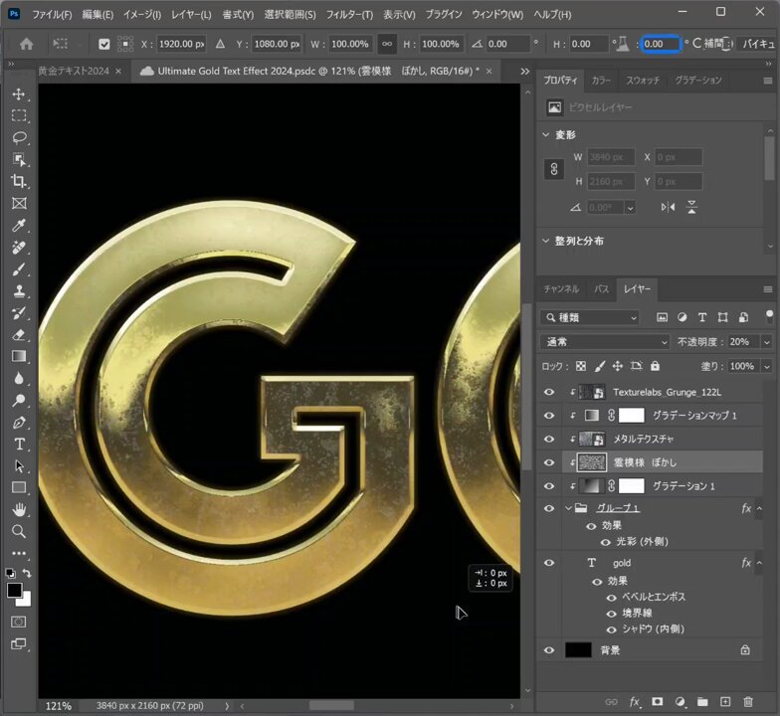Select the Horizontal Type tool
Screen dimensions: 780x716
pyautogui.click(x=19, y=444)
